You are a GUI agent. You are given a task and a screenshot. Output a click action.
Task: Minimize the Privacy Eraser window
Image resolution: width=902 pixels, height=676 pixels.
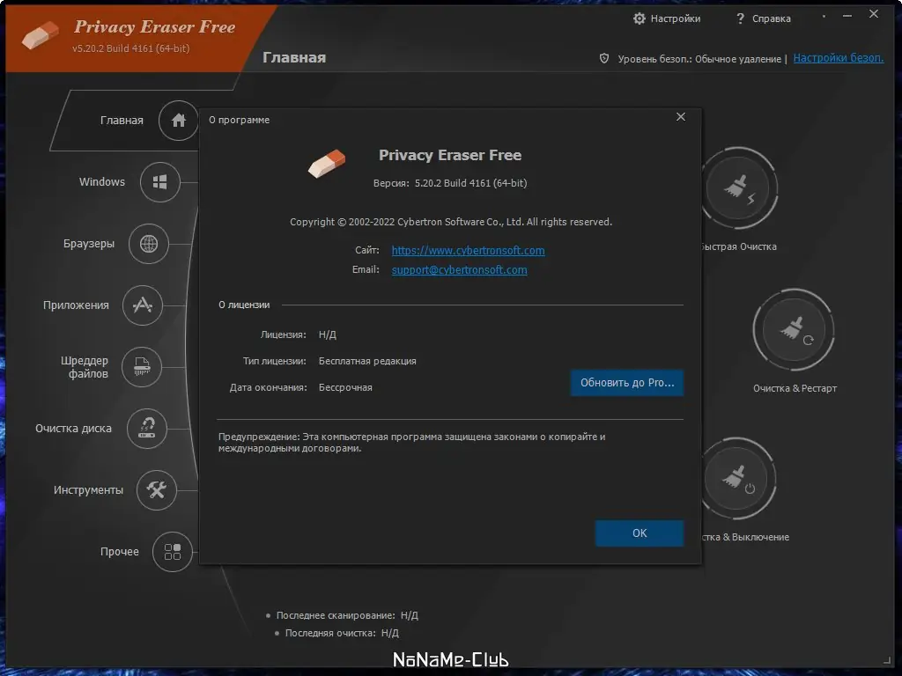[847, 16]
